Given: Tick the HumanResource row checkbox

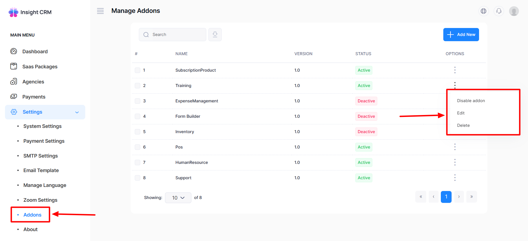Looking at the screenshot, I should [x=137, y=162].
